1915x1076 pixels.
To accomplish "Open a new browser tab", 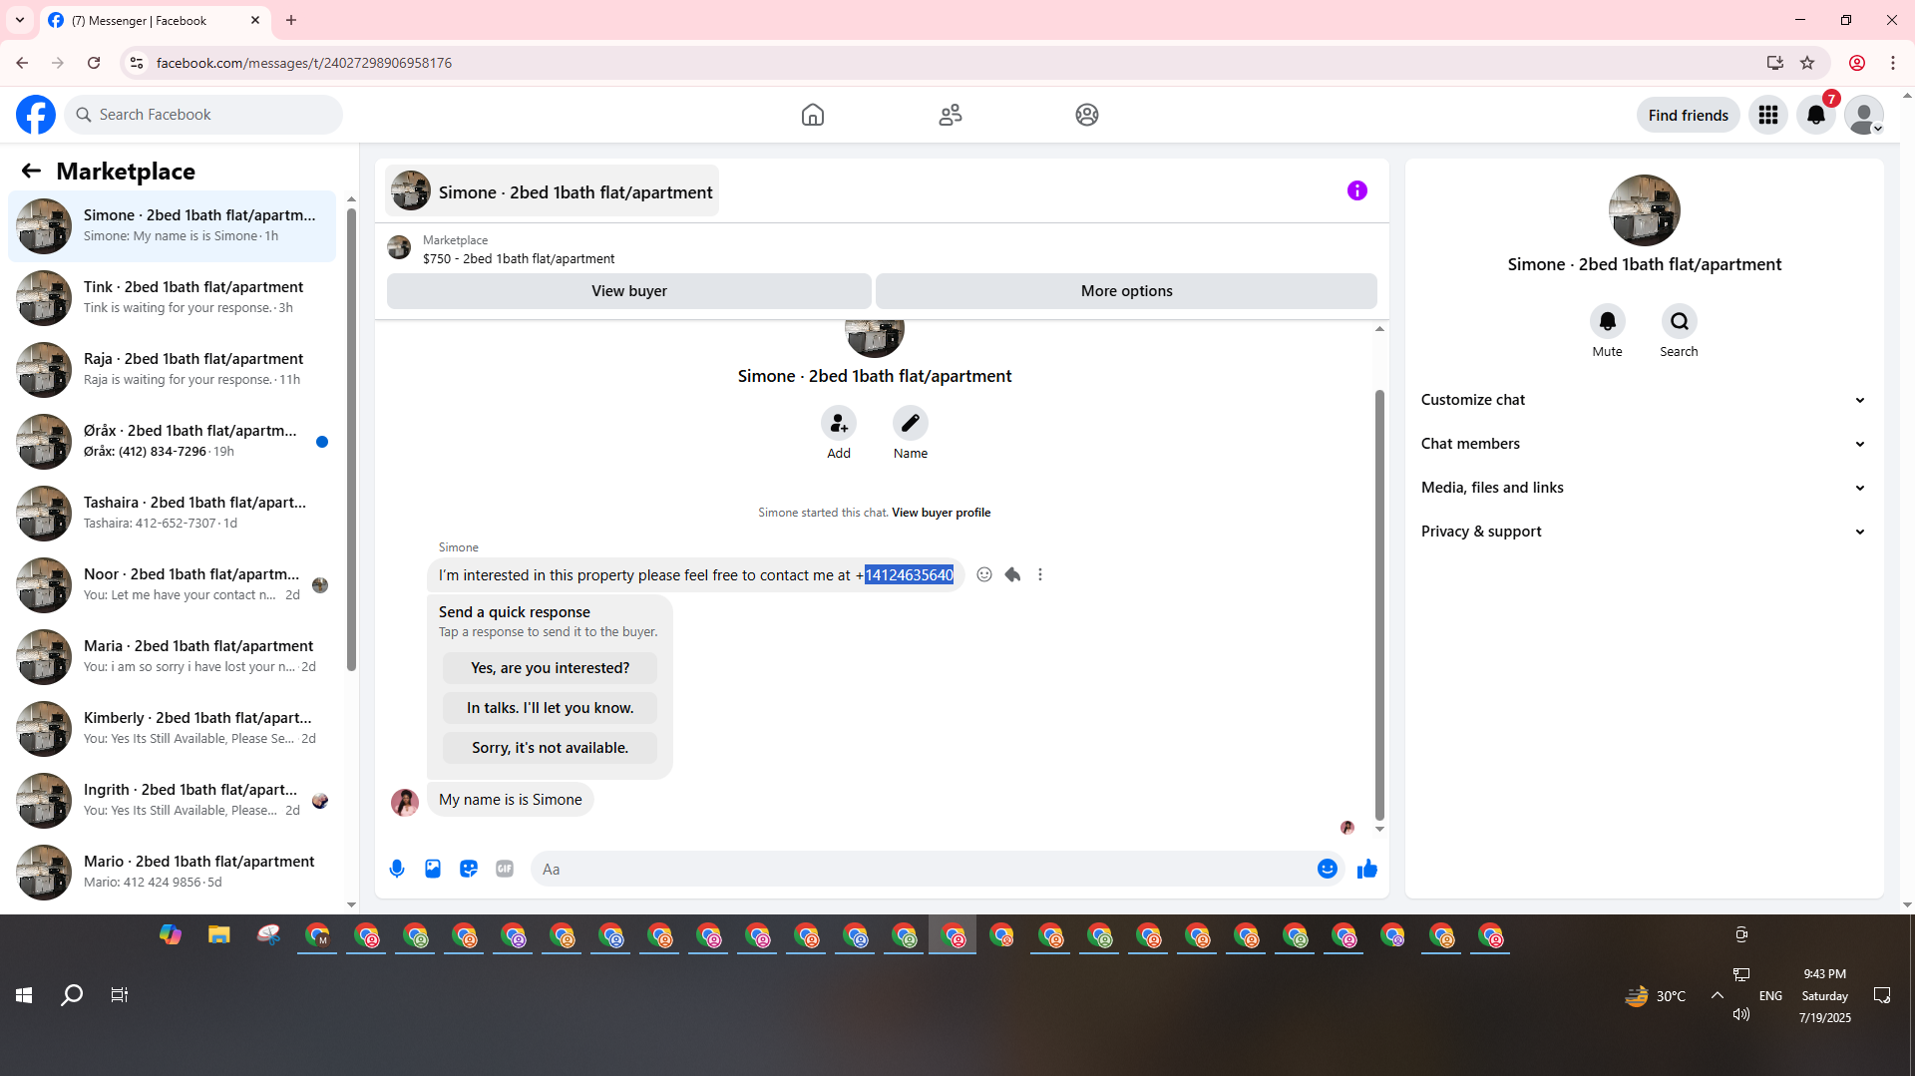I will (291, 20).
